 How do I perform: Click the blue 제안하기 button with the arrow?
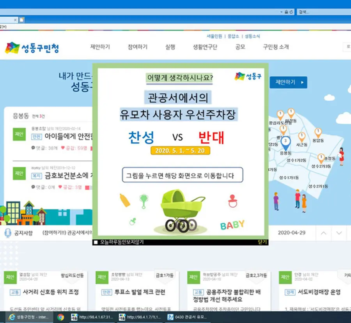click(x=288, y=82)
